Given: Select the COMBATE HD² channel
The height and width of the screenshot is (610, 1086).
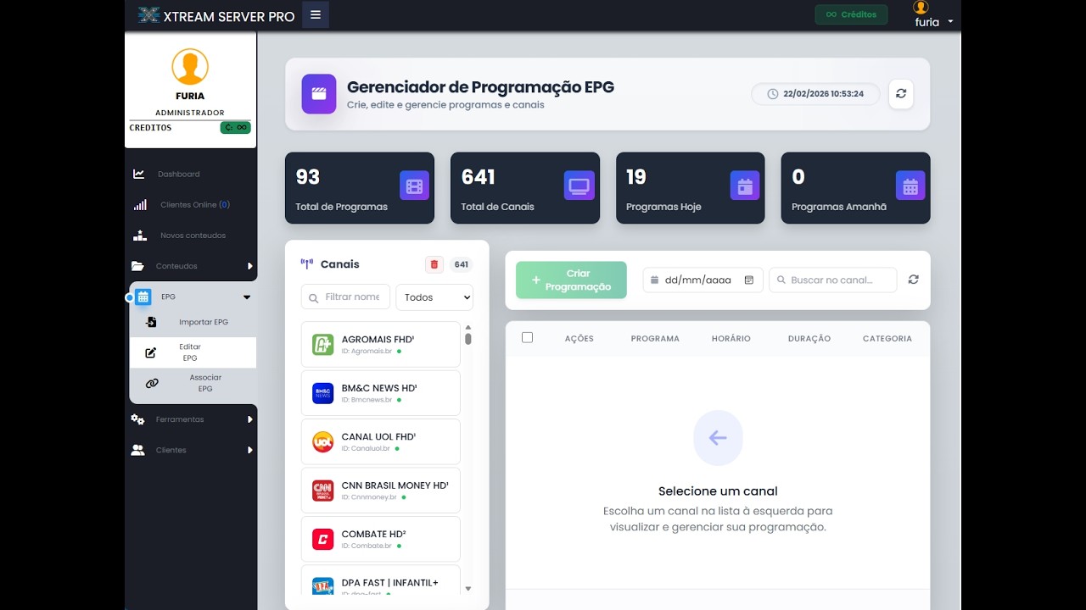Looking at the screenshot, I should pos(381,539).
